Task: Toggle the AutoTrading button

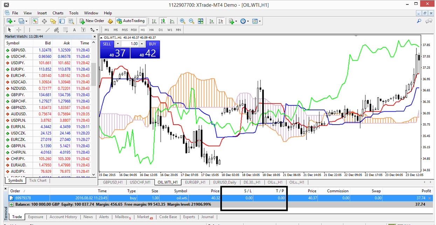Action: 131,21
